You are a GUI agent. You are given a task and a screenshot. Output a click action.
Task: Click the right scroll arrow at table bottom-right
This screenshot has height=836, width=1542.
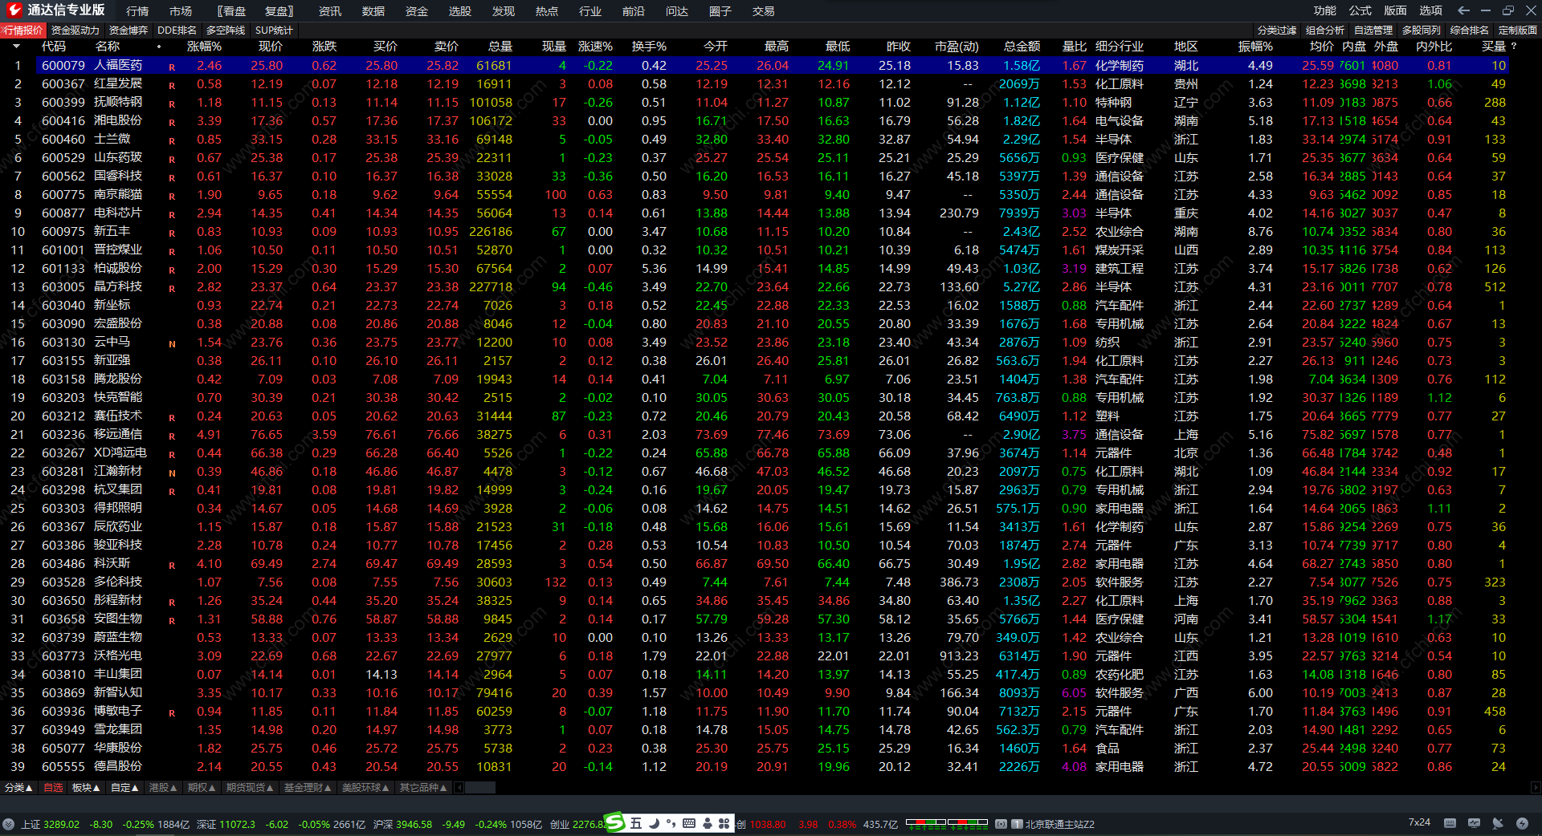pos(1536,788)
